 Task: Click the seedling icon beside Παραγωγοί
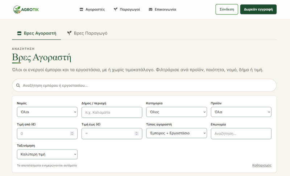tap(116, 9)
